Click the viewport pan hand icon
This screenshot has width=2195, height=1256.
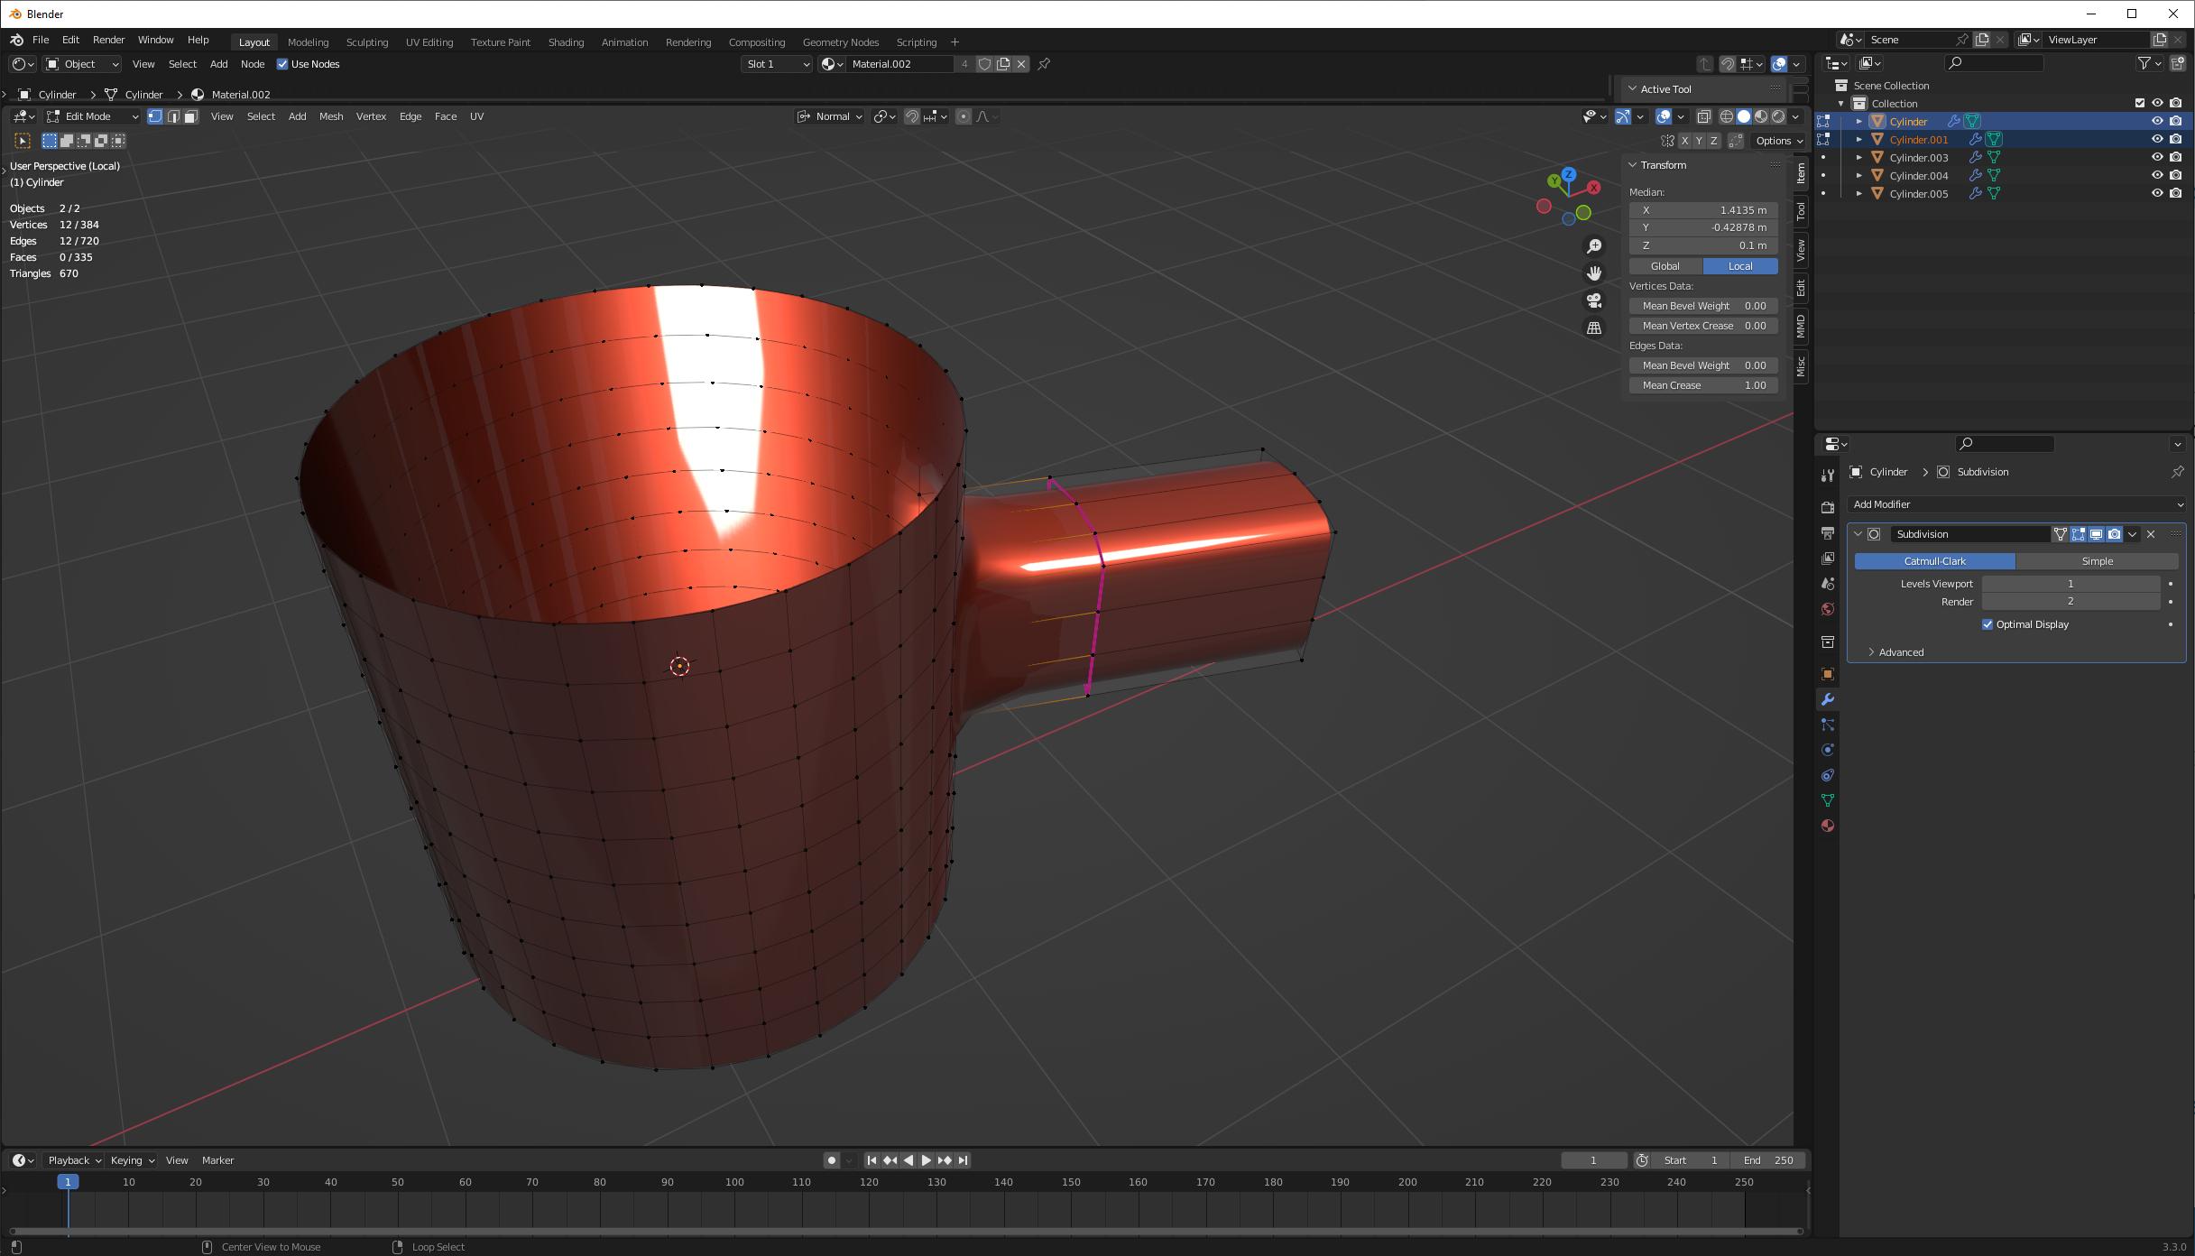point(1594,273)
